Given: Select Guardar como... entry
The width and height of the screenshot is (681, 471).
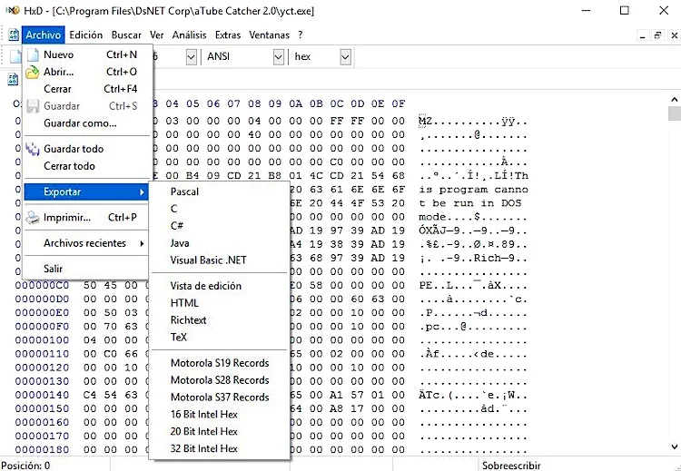Looking at the screenshot, I should 86,123.
